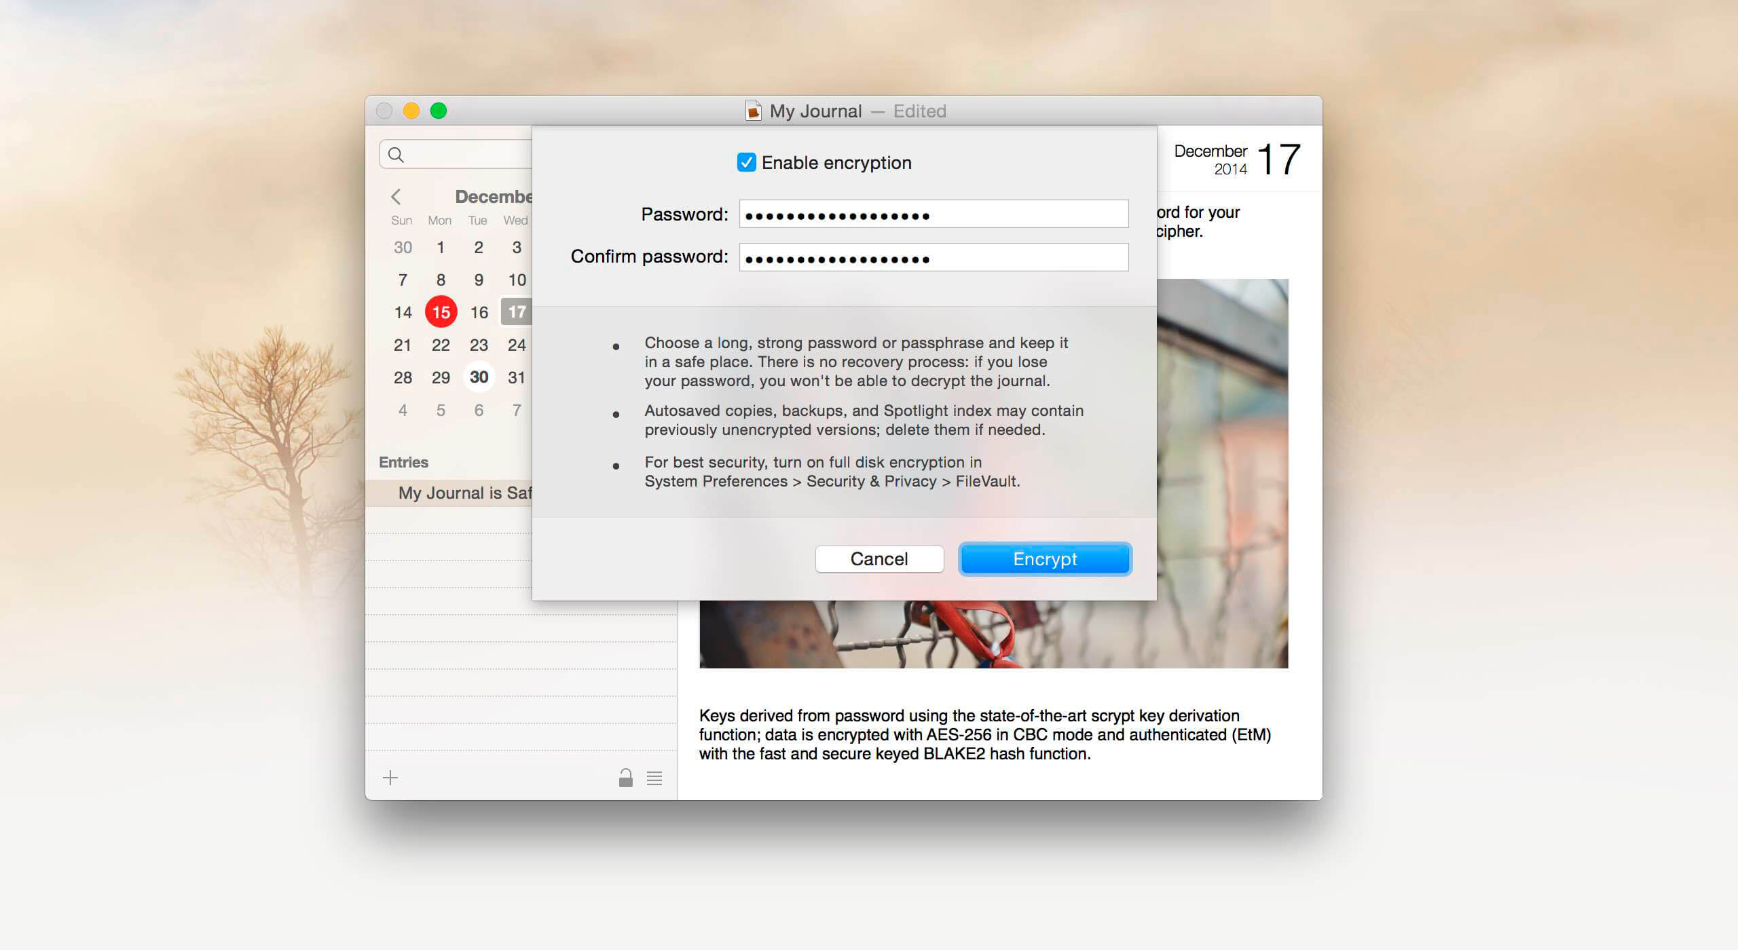
Task: Uncheck the Enable encryption checkbox
Action: (x=746, y=163)
